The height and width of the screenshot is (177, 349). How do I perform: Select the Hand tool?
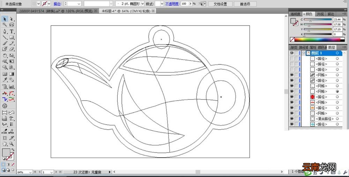click(x=5, y=144)
